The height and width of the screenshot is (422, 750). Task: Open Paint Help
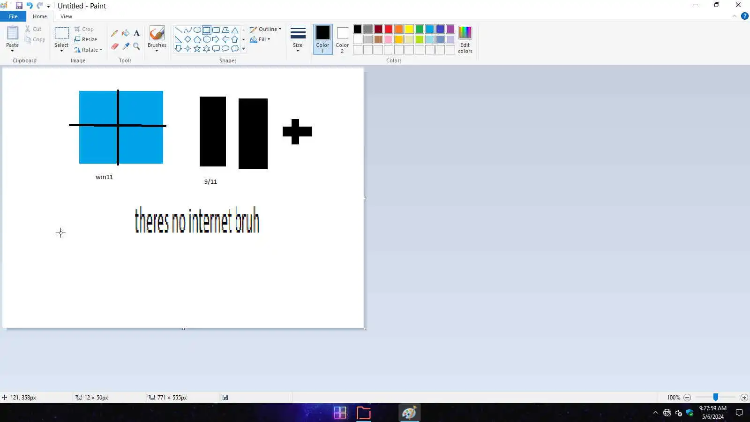[x=744, y=16]
